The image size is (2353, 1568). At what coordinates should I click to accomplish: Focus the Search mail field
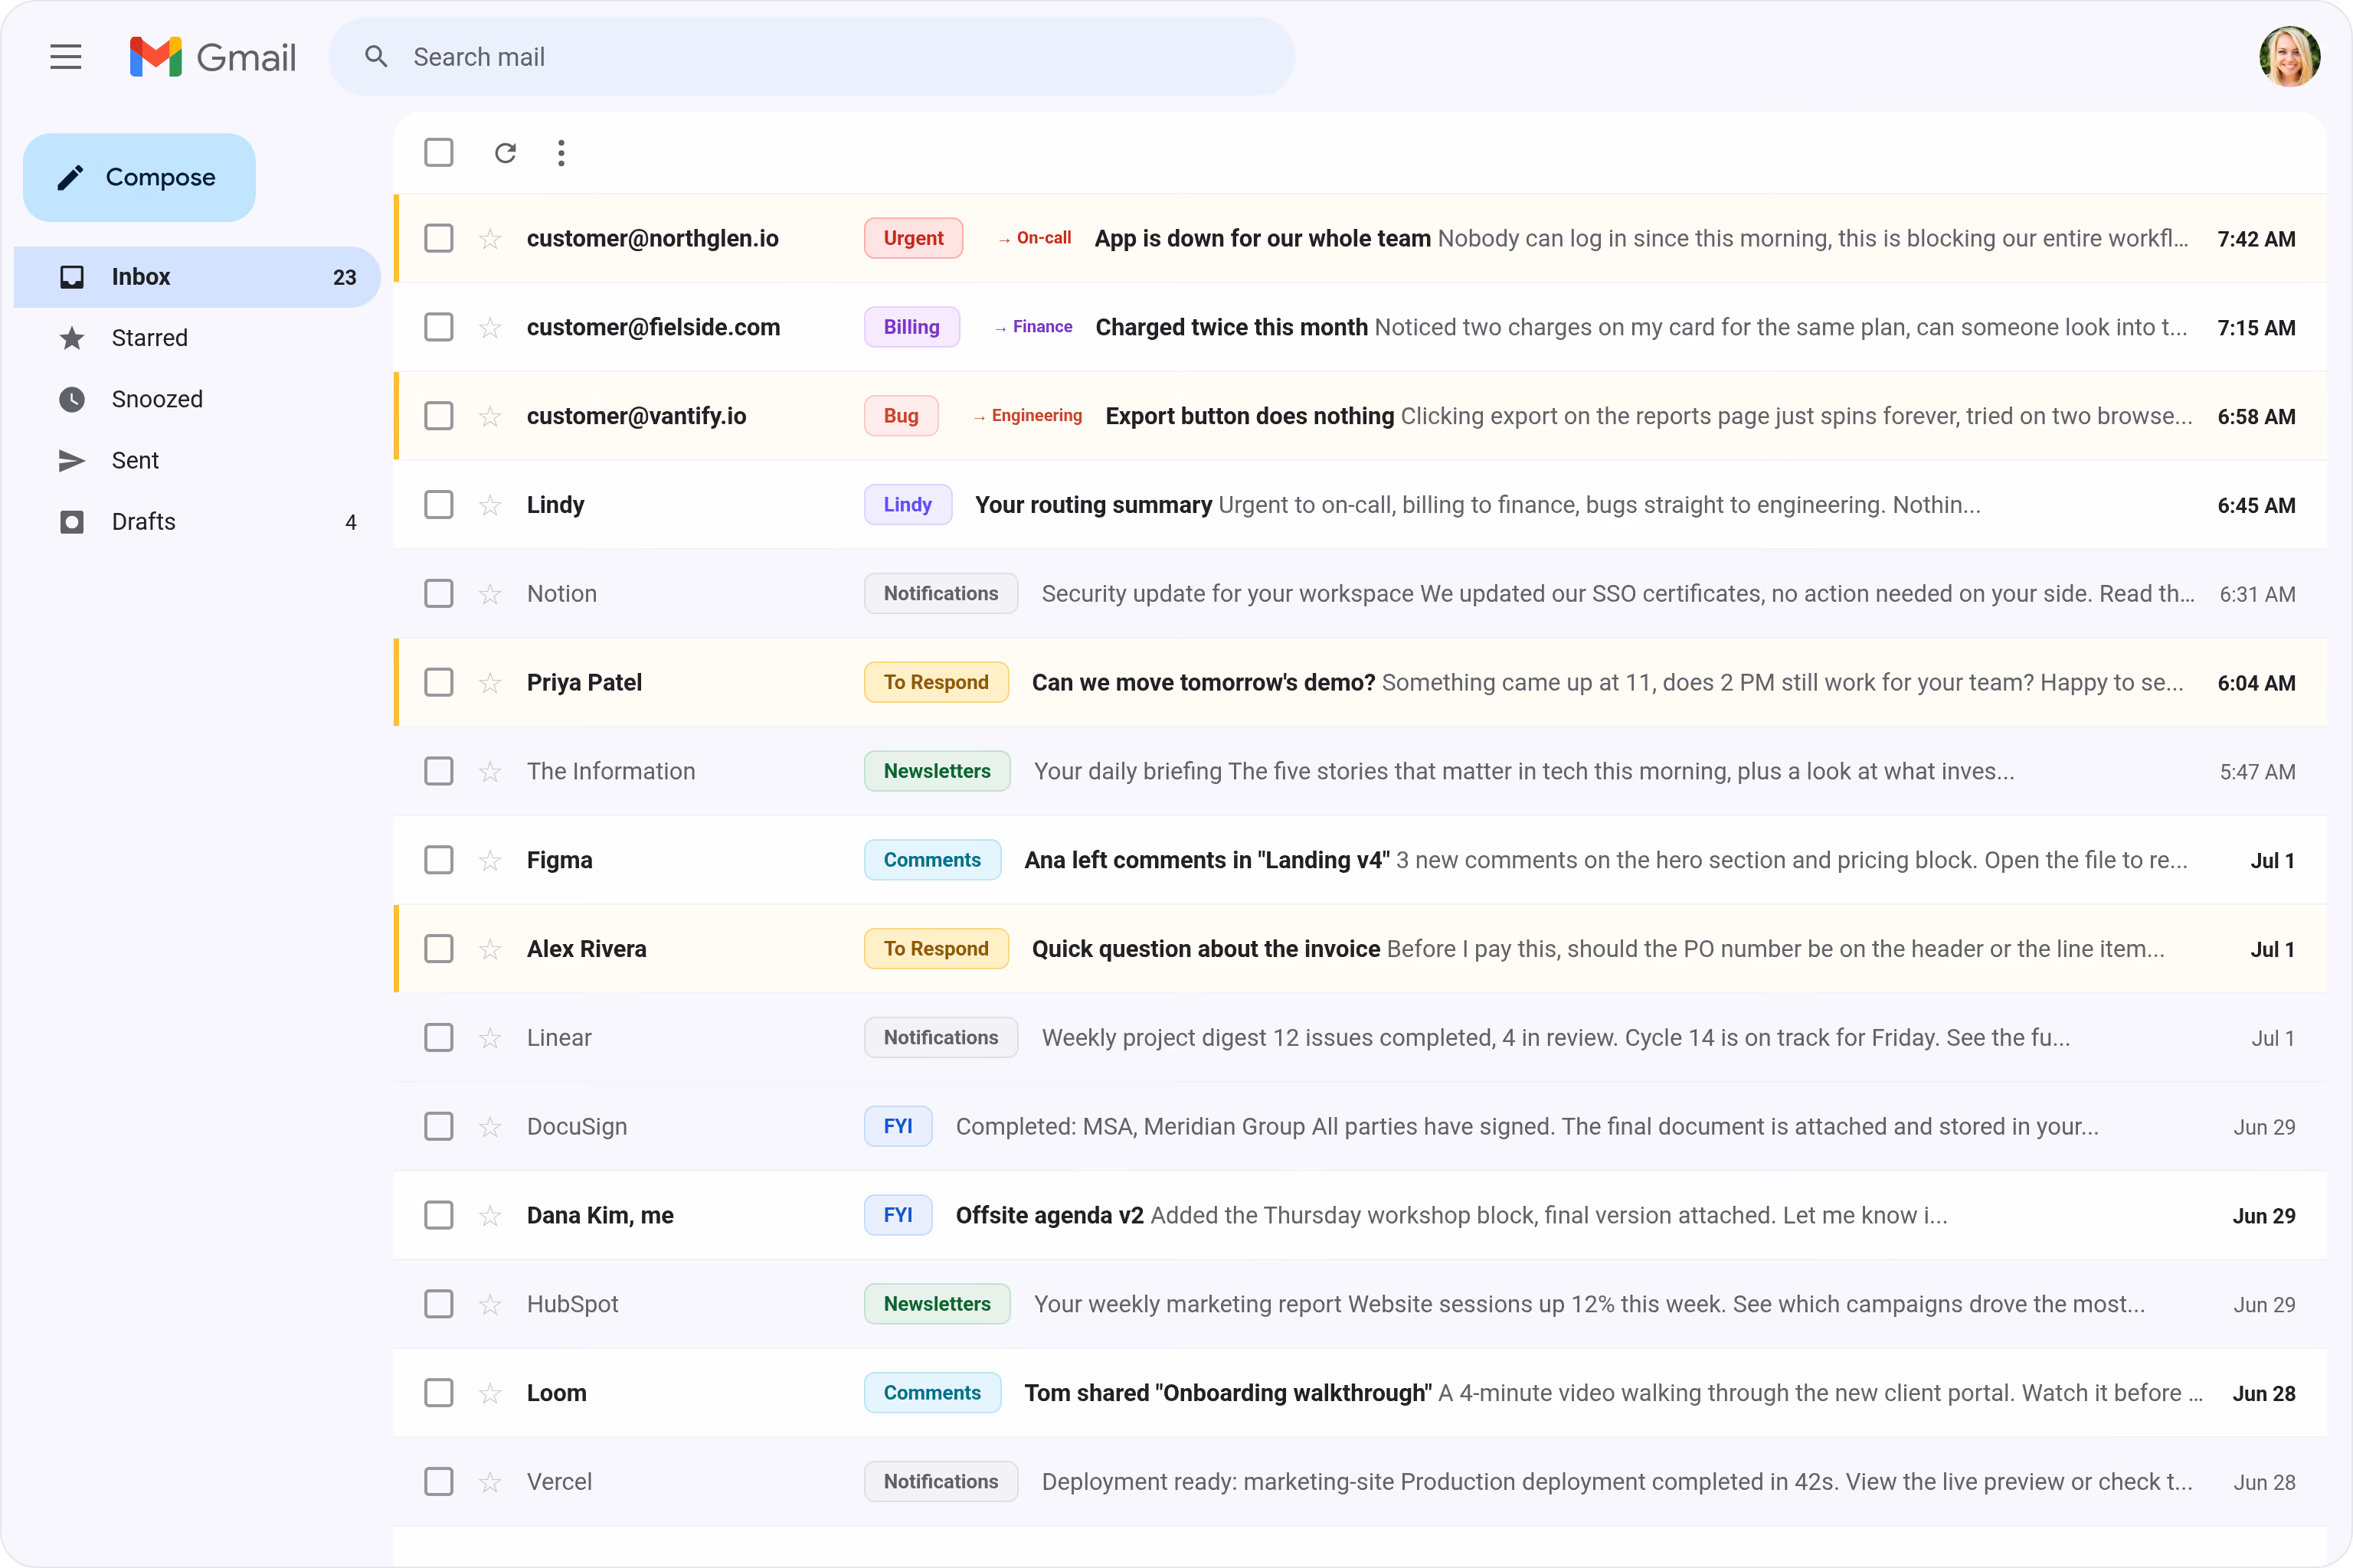click(x=811, y=57)
